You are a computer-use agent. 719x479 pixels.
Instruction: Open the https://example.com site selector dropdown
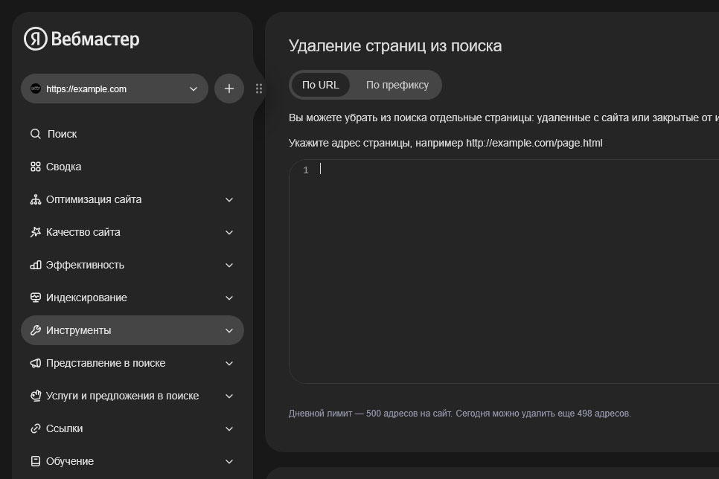click(115, 88)
